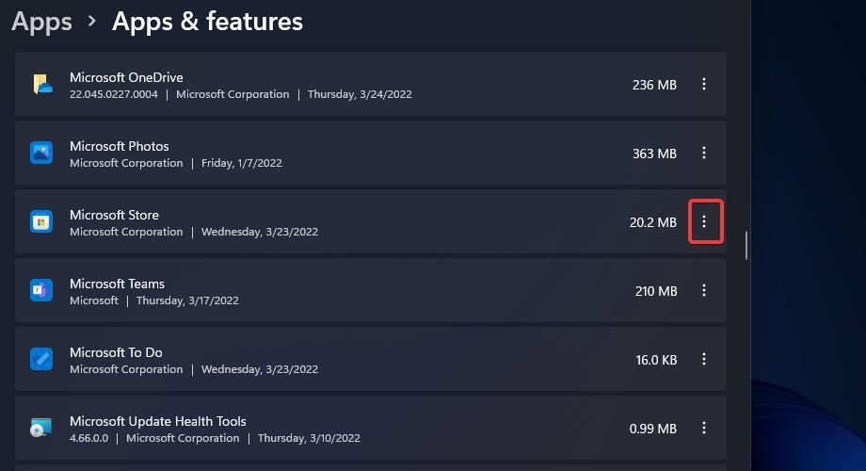Click the Microsoft Update Health Tools icon
Image resolution: width=866 pixels, height=471 pixels.
click(x=40, y=428)
